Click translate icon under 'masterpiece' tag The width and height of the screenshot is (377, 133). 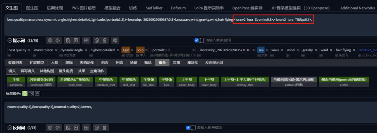(35, 56)
